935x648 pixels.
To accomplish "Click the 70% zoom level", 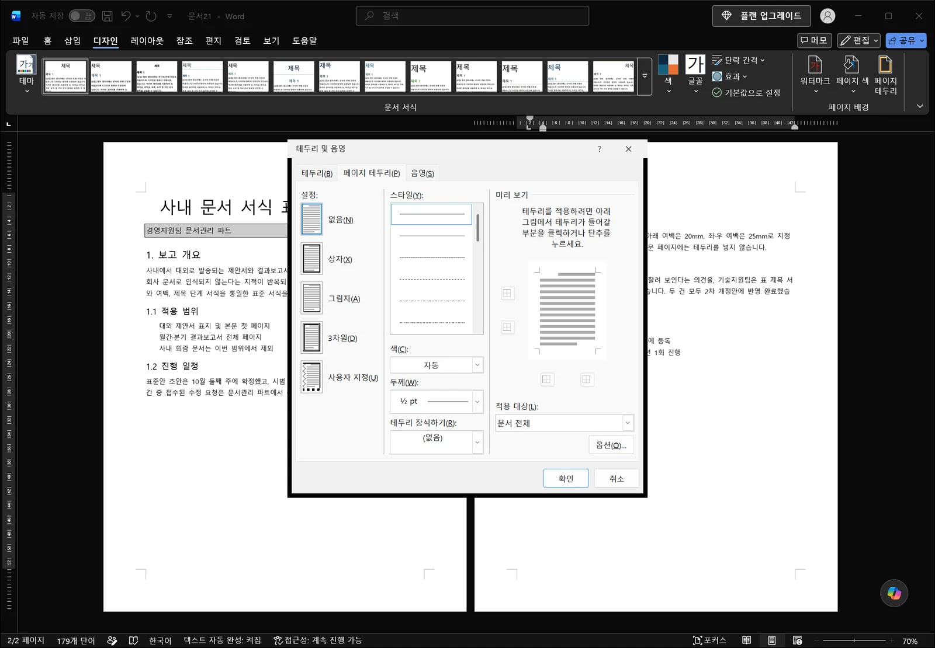I will (x=910, y=641).
